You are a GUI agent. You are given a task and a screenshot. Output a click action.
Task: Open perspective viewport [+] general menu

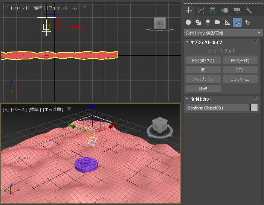(6, 109)
